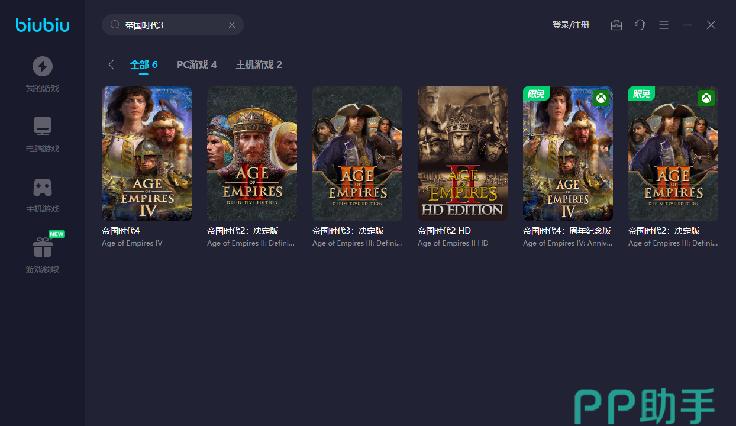This screenshot has width=736, height=426.
Task: Click the biubiu logo
Action: [43, 25]
